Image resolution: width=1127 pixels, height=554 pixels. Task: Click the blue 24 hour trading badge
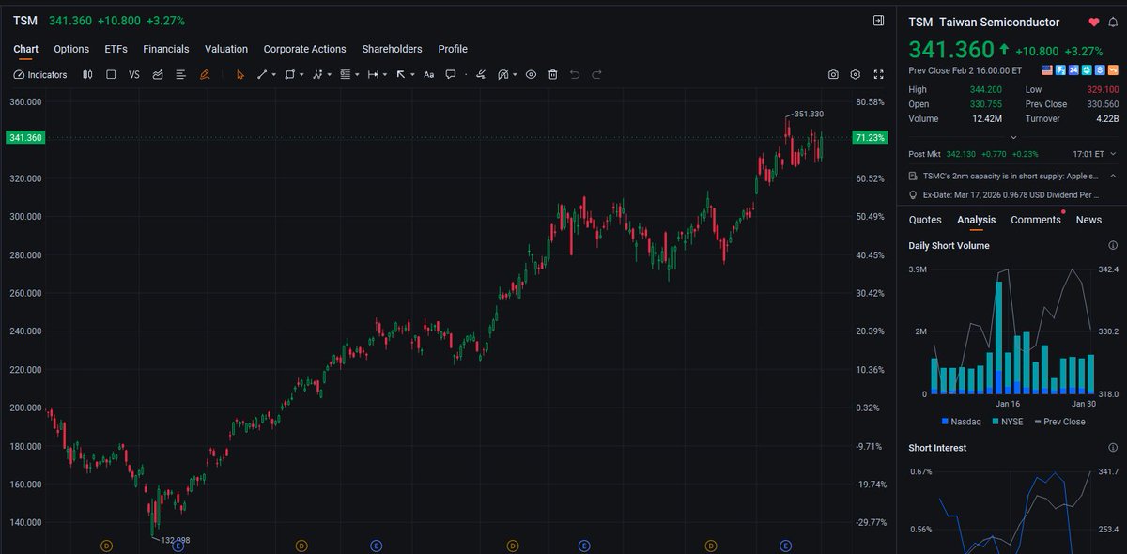point(1073,70)
